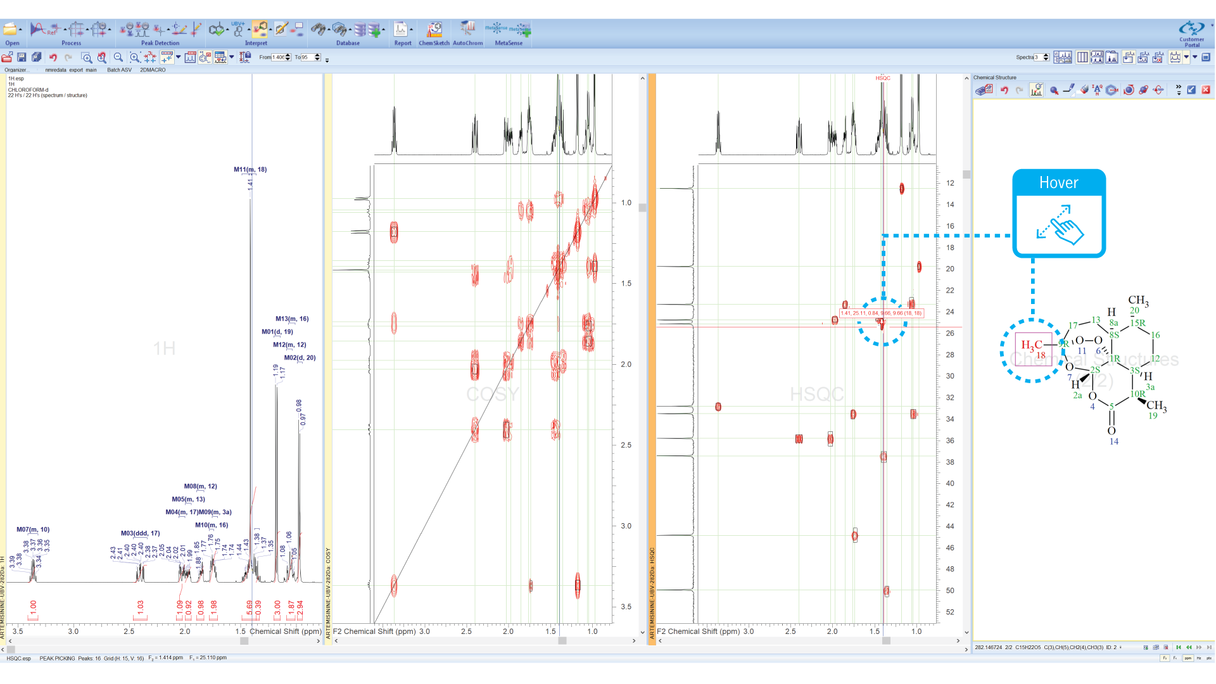Undo last action in Chemical Structure panel
Image resolution: width=1216 pixels, height=684 pixels.
tap(1004, 90)
